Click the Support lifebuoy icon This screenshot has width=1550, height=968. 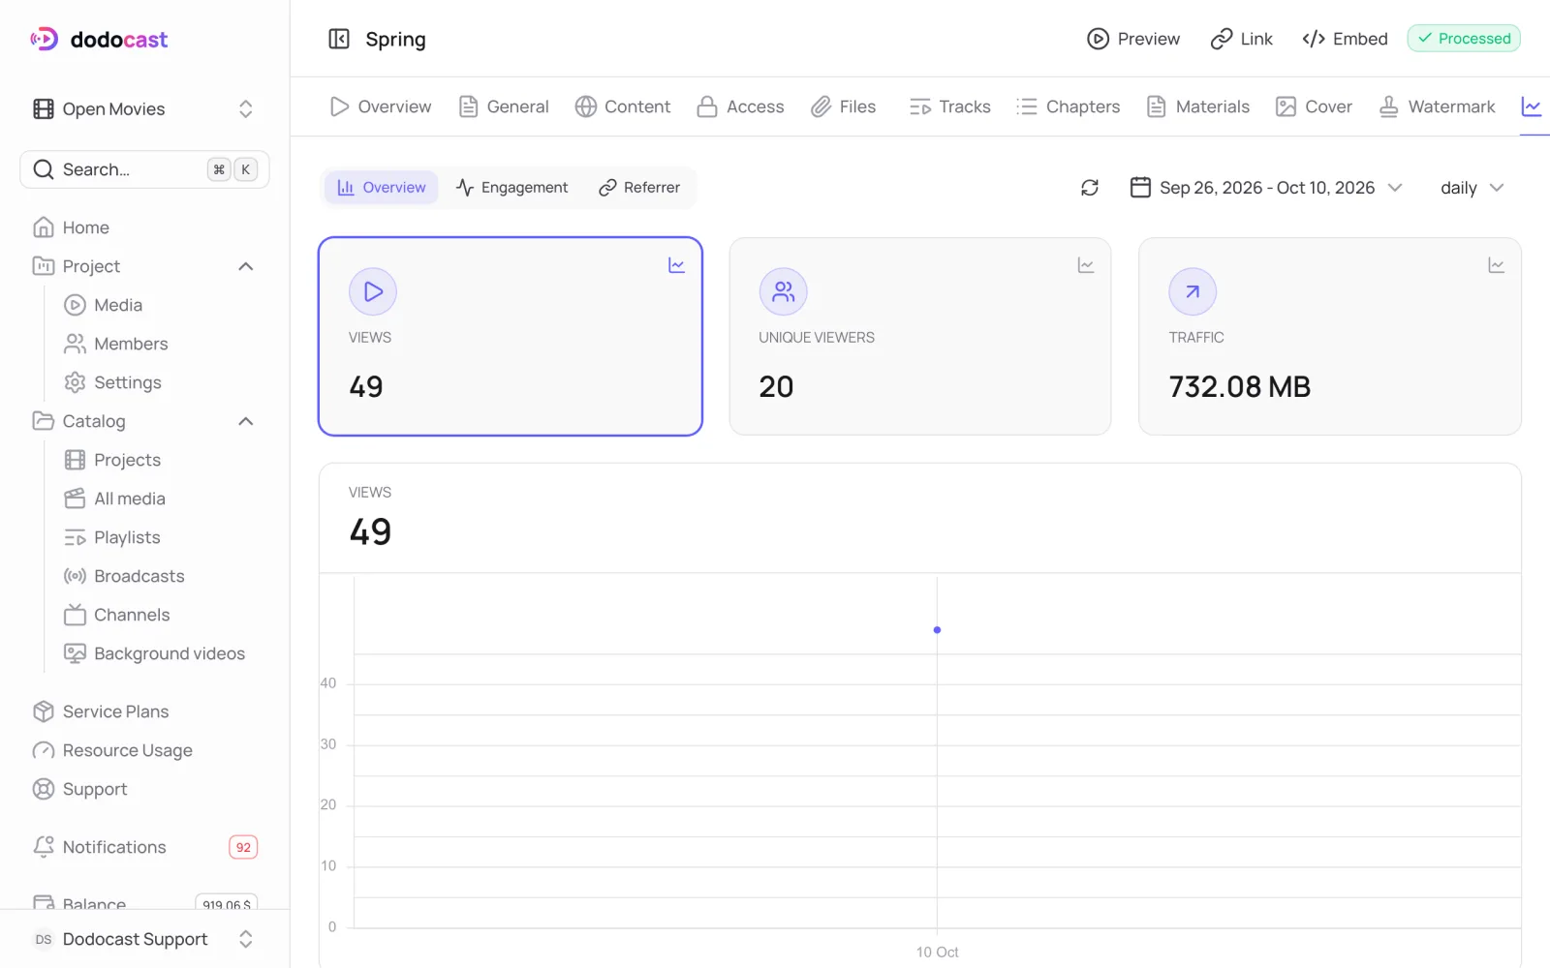coord(44,789)
